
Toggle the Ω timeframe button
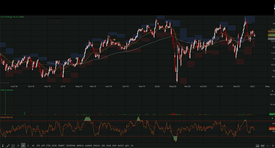[x=18, y=146]
